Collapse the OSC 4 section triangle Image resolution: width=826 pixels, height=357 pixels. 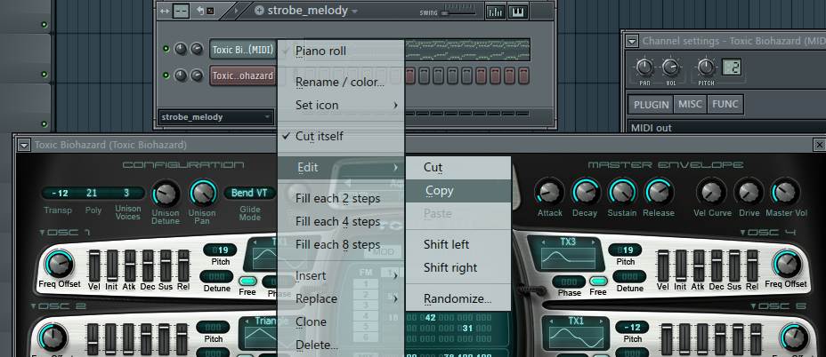(742, 233)
